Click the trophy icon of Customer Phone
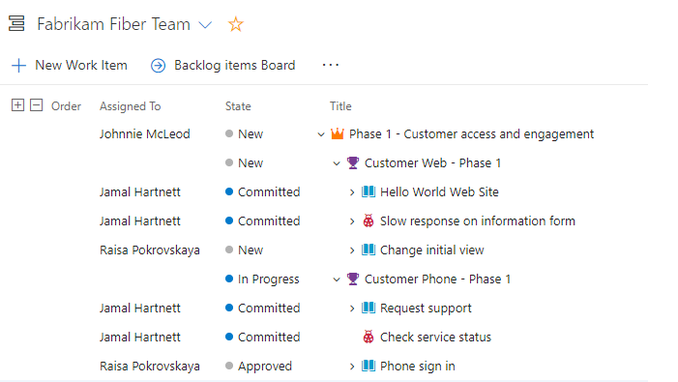Screen dimensions: 678x382 click(353, 279)
